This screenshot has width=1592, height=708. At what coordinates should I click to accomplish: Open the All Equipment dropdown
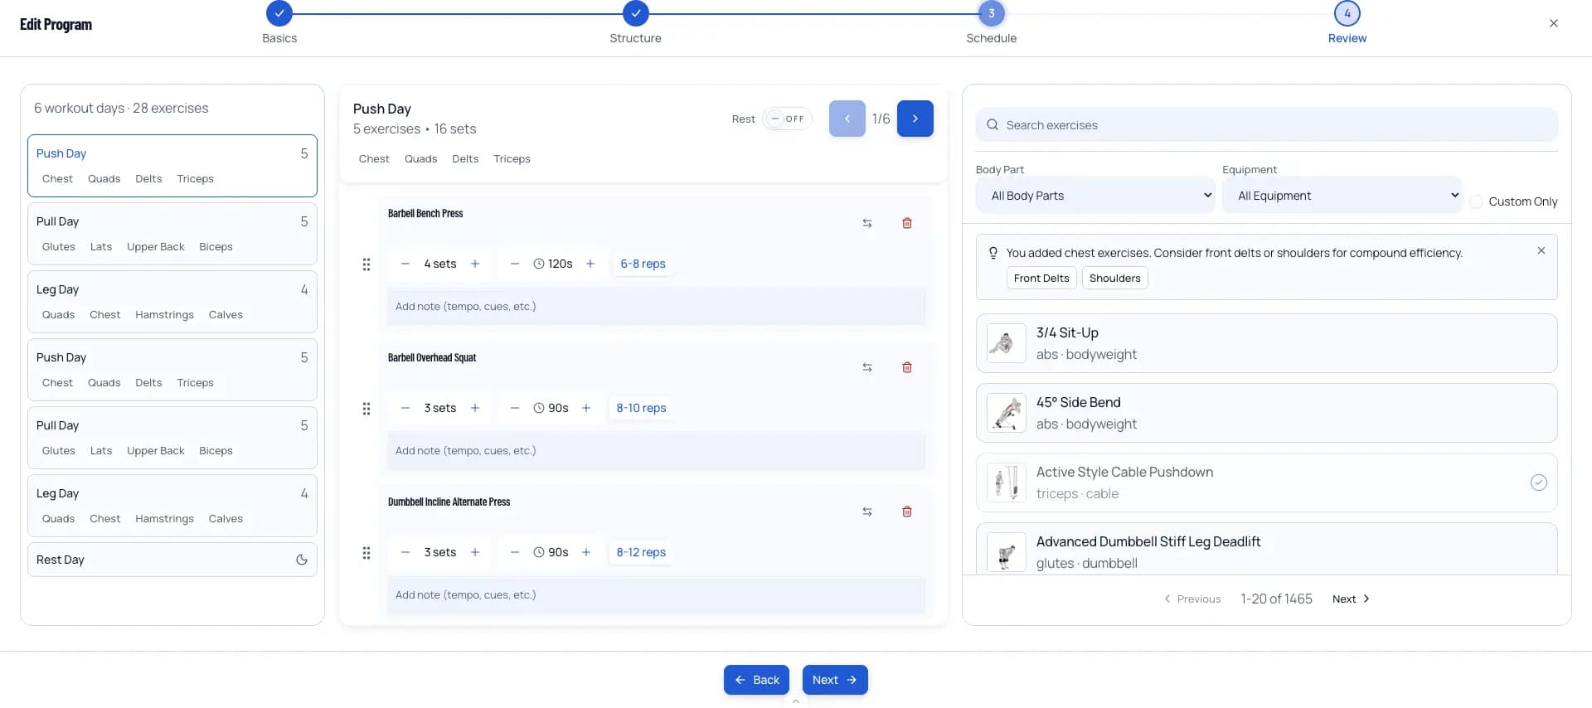[x=1342, y=196]
